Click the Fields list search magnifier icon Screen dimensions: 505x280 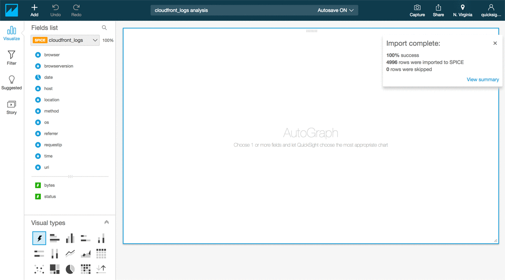click(x=105, y=28)
